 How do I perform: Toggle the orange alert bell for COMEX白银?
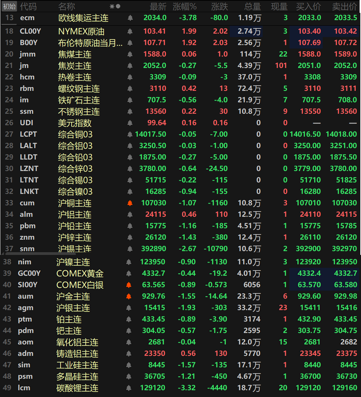tap(129, 285)
